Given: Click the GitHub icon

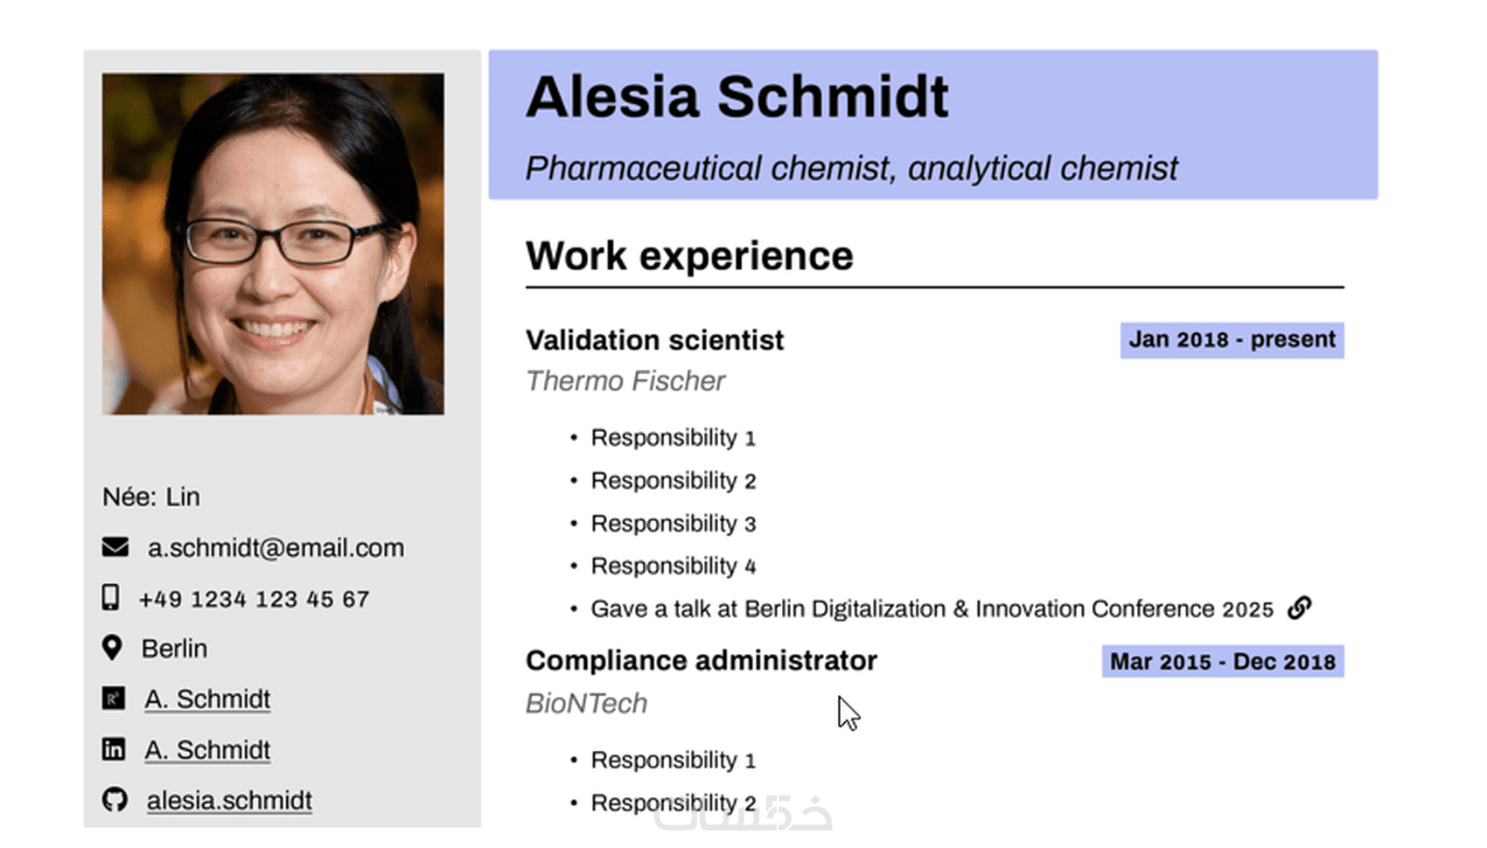Looking at the screenshot, I should (115, 799).
